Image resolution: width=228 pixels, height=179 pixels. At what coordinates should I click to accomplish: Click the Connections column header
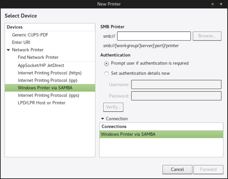pos(161,126)
